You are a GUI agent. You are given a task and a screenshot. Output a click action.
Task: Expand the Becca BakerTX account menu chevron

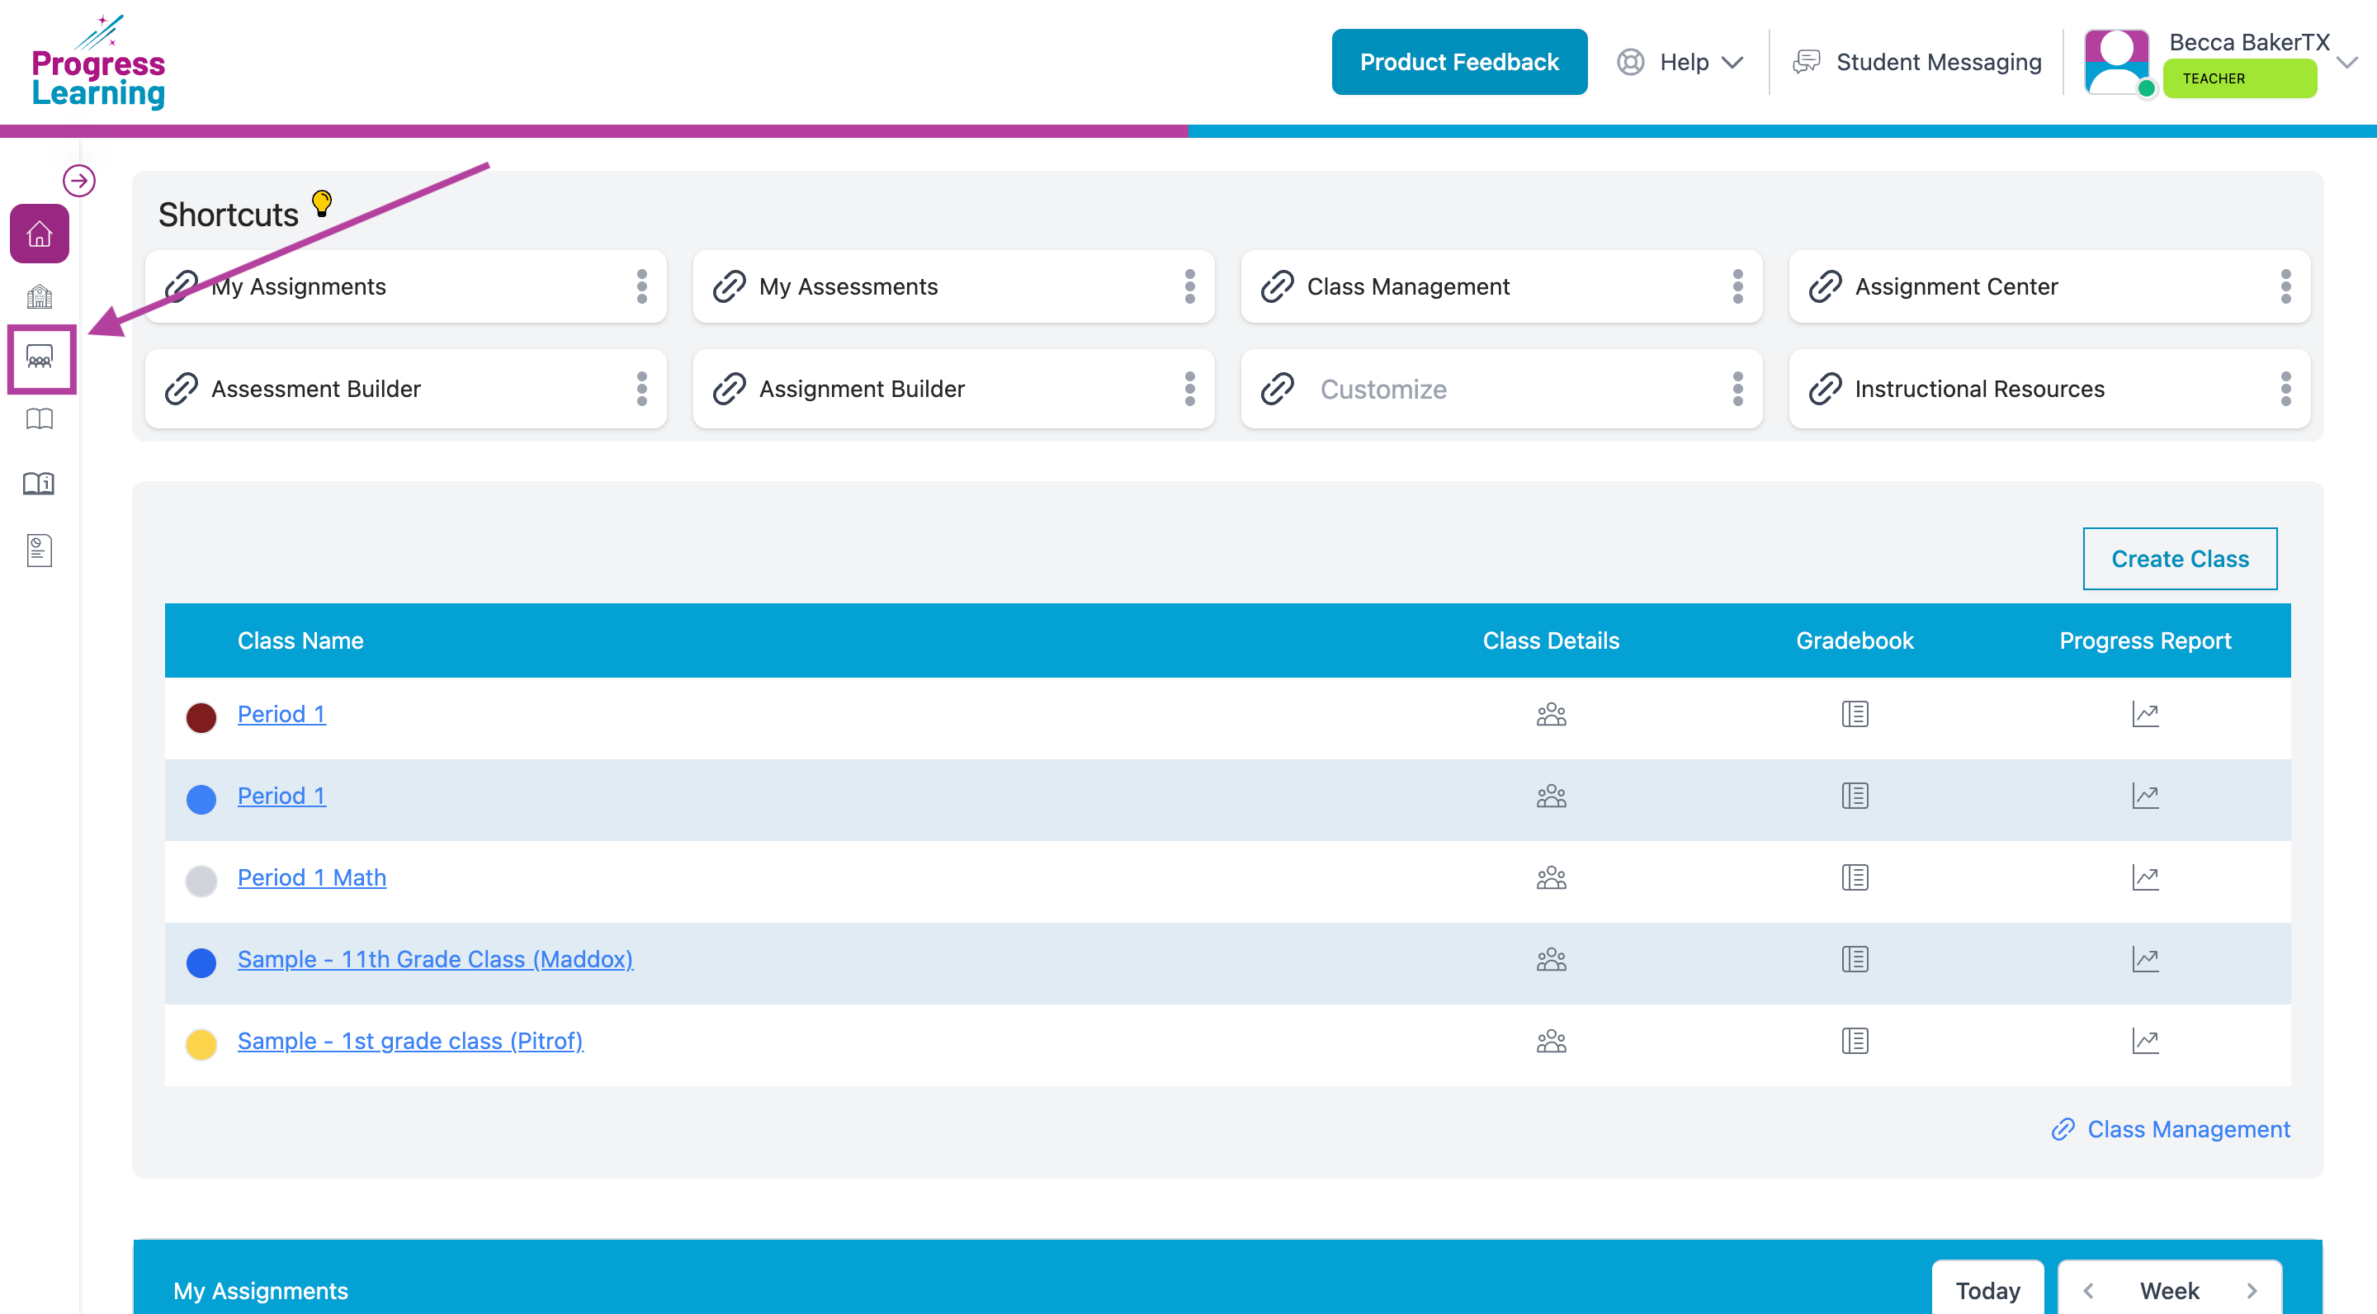(2347, 62)
